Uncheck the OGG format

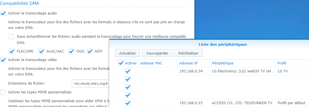[71, 51]
